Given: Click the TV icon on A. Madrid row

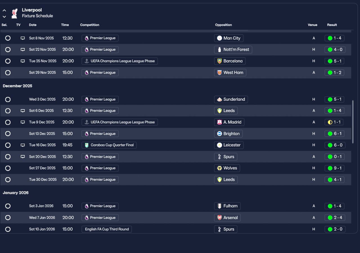Looking at the screenshot, I should (23, 122).
